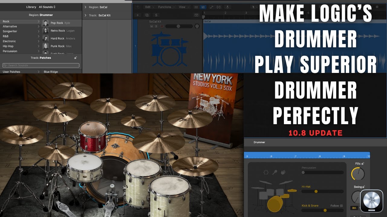Select the Hip Hop genre

pos(20,46)
